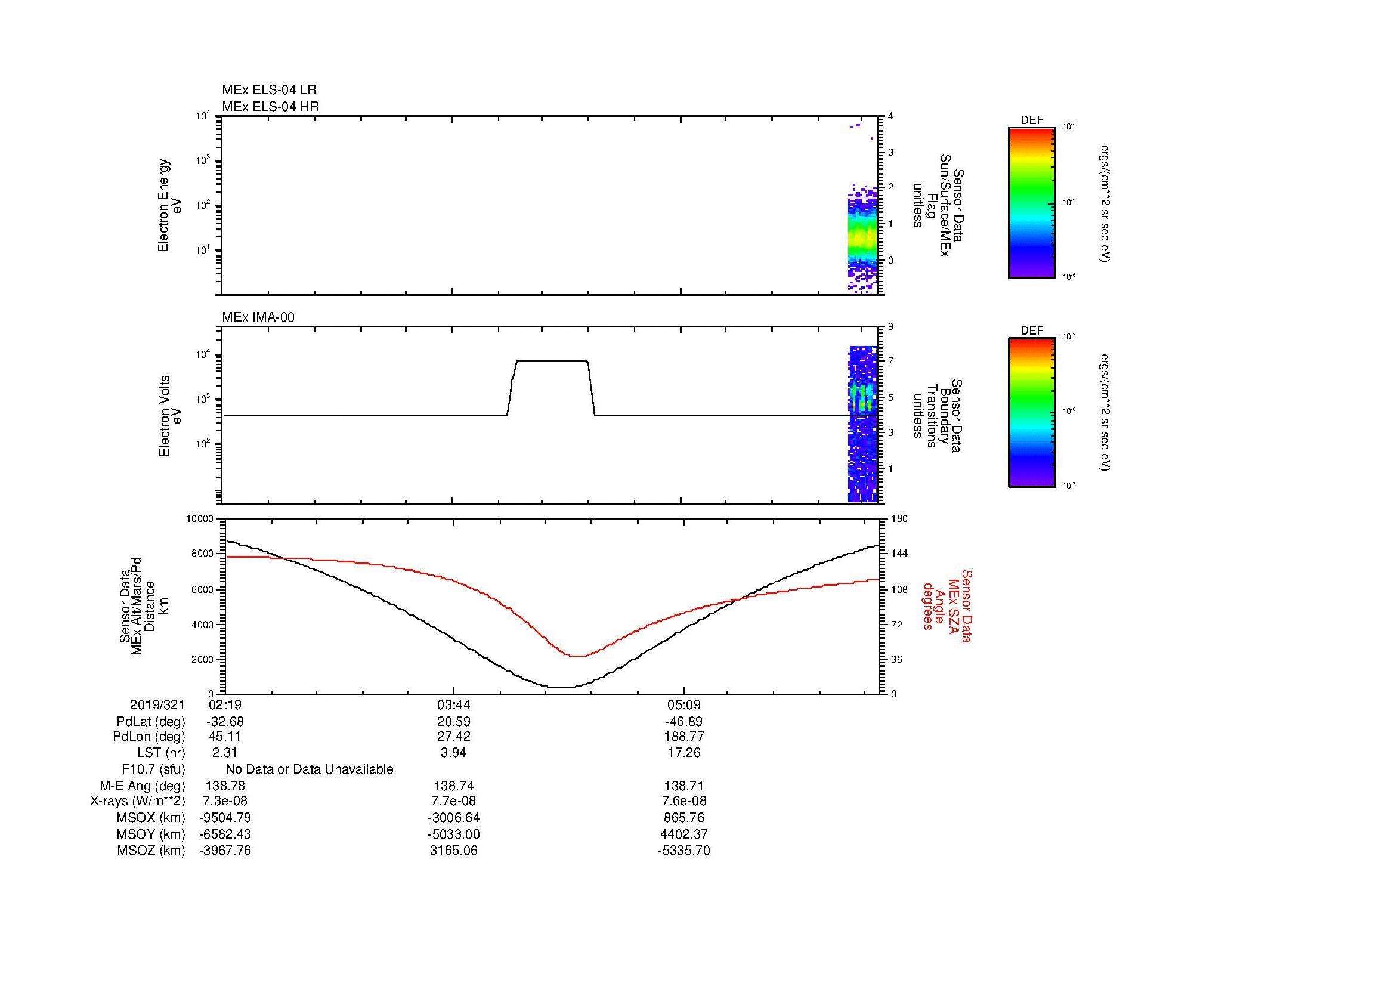Click the time tick label '02:19'
The width and height of the screenshot is (1395, 986).
click(225, 704)
